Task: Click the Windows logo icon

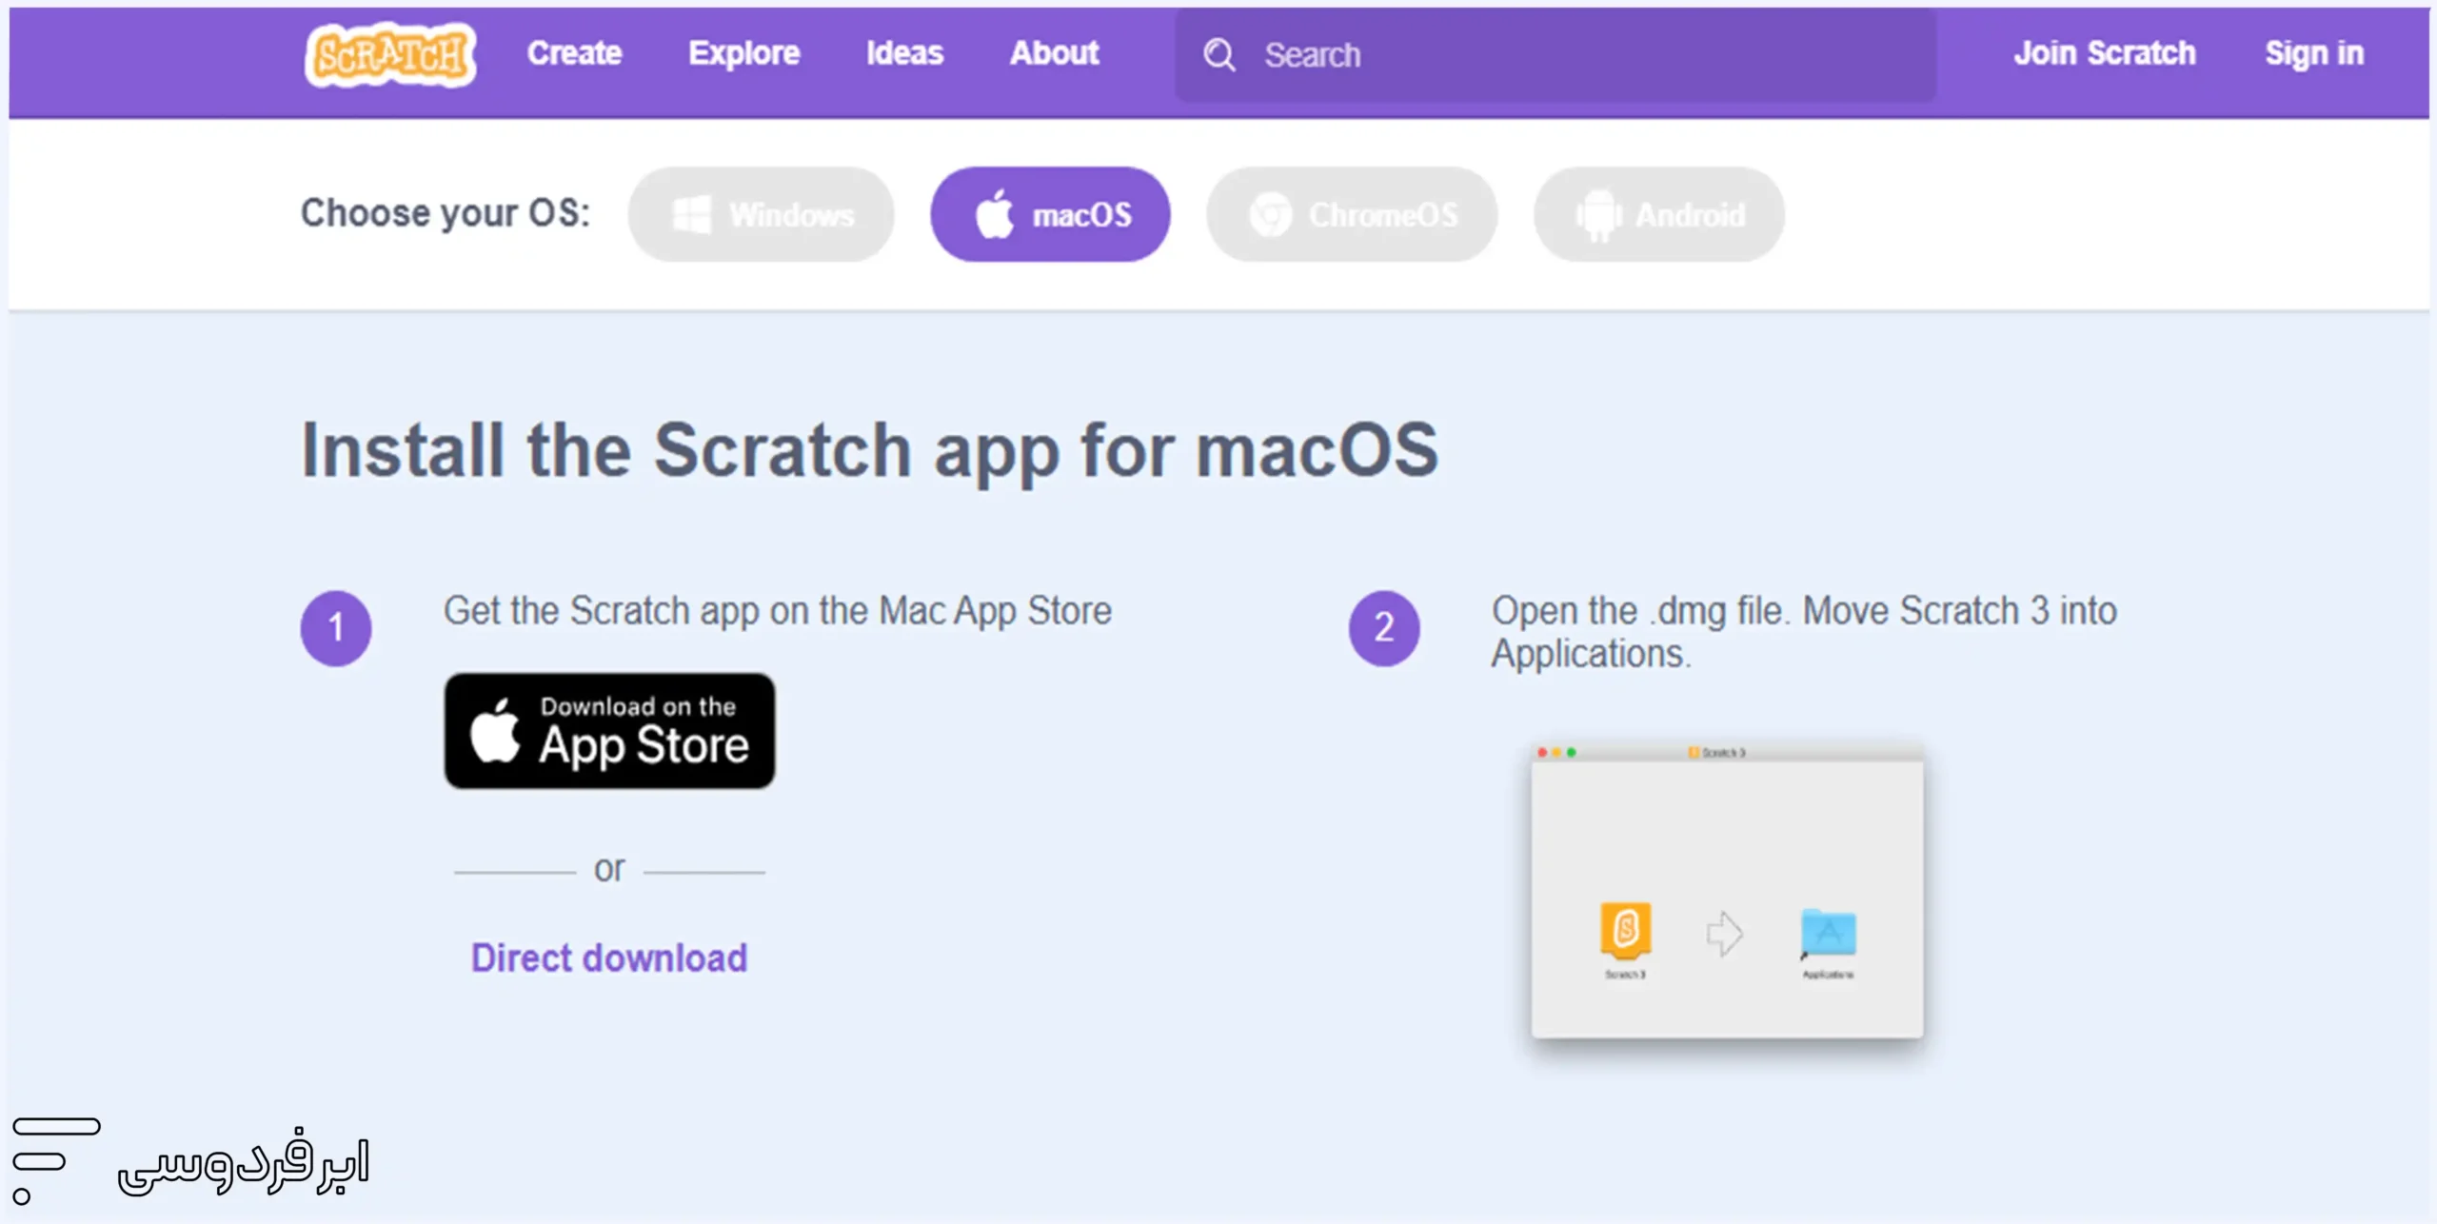Action: tap(692, 214)
